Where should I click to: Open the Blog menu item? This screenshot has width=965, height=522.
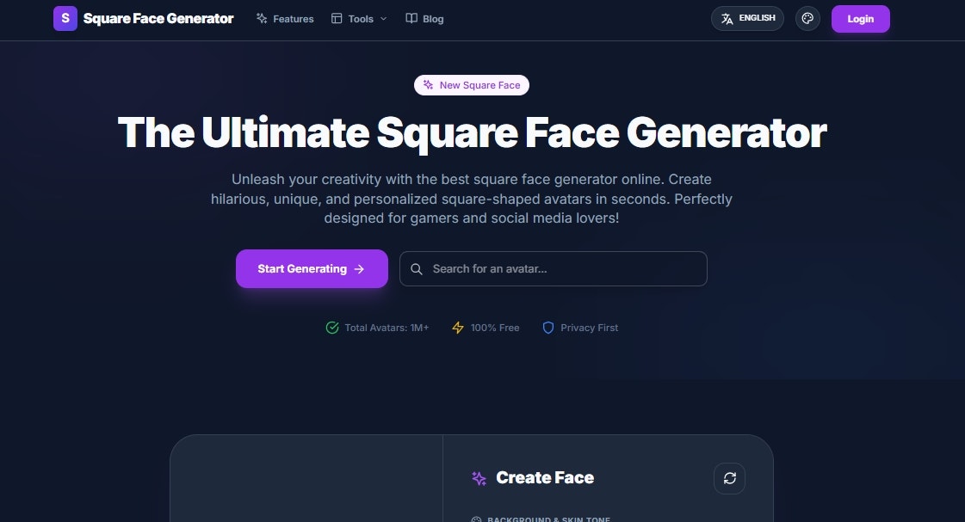click(432, 18)
